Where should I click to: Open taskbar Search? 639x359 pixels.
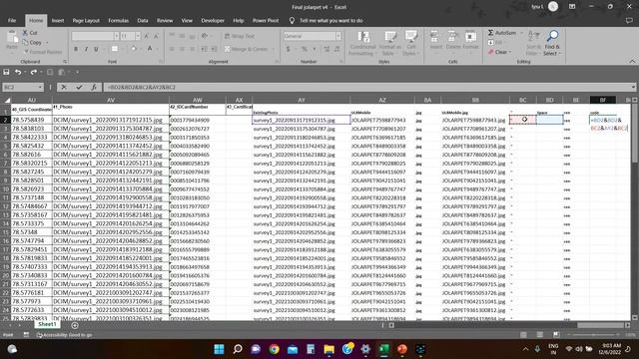click(238, 349)
